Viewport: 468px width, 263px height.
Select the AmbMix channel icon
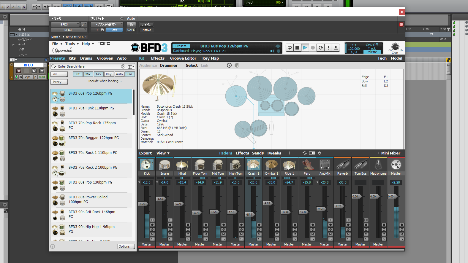point(325,165)
